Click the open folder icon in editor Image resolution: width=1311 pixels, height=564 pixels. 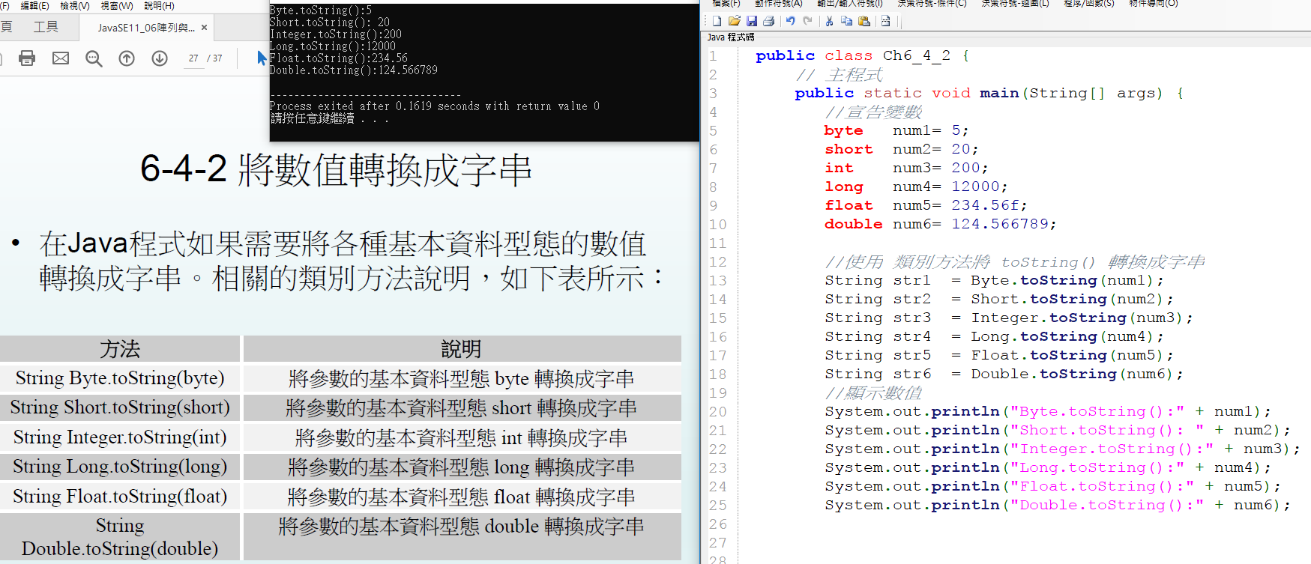point(734,21)
